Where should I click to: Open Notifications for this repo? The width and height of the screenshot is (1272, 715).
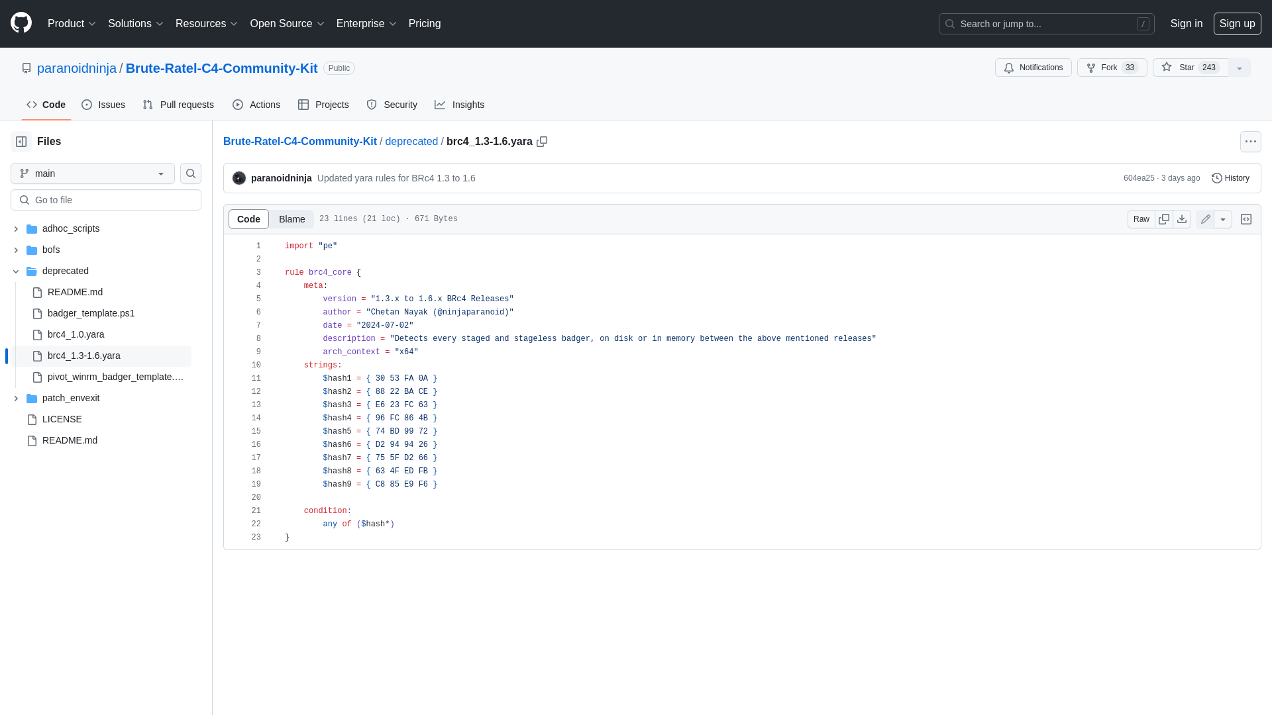1033,68
